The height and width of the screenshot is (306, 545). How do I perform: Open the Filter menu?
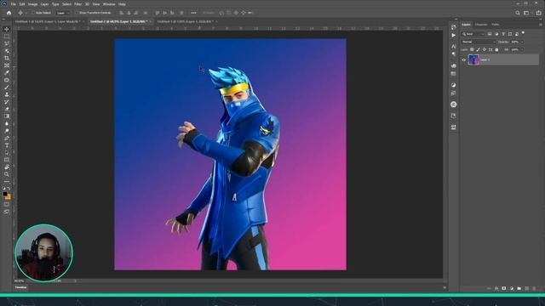point(77,4)
